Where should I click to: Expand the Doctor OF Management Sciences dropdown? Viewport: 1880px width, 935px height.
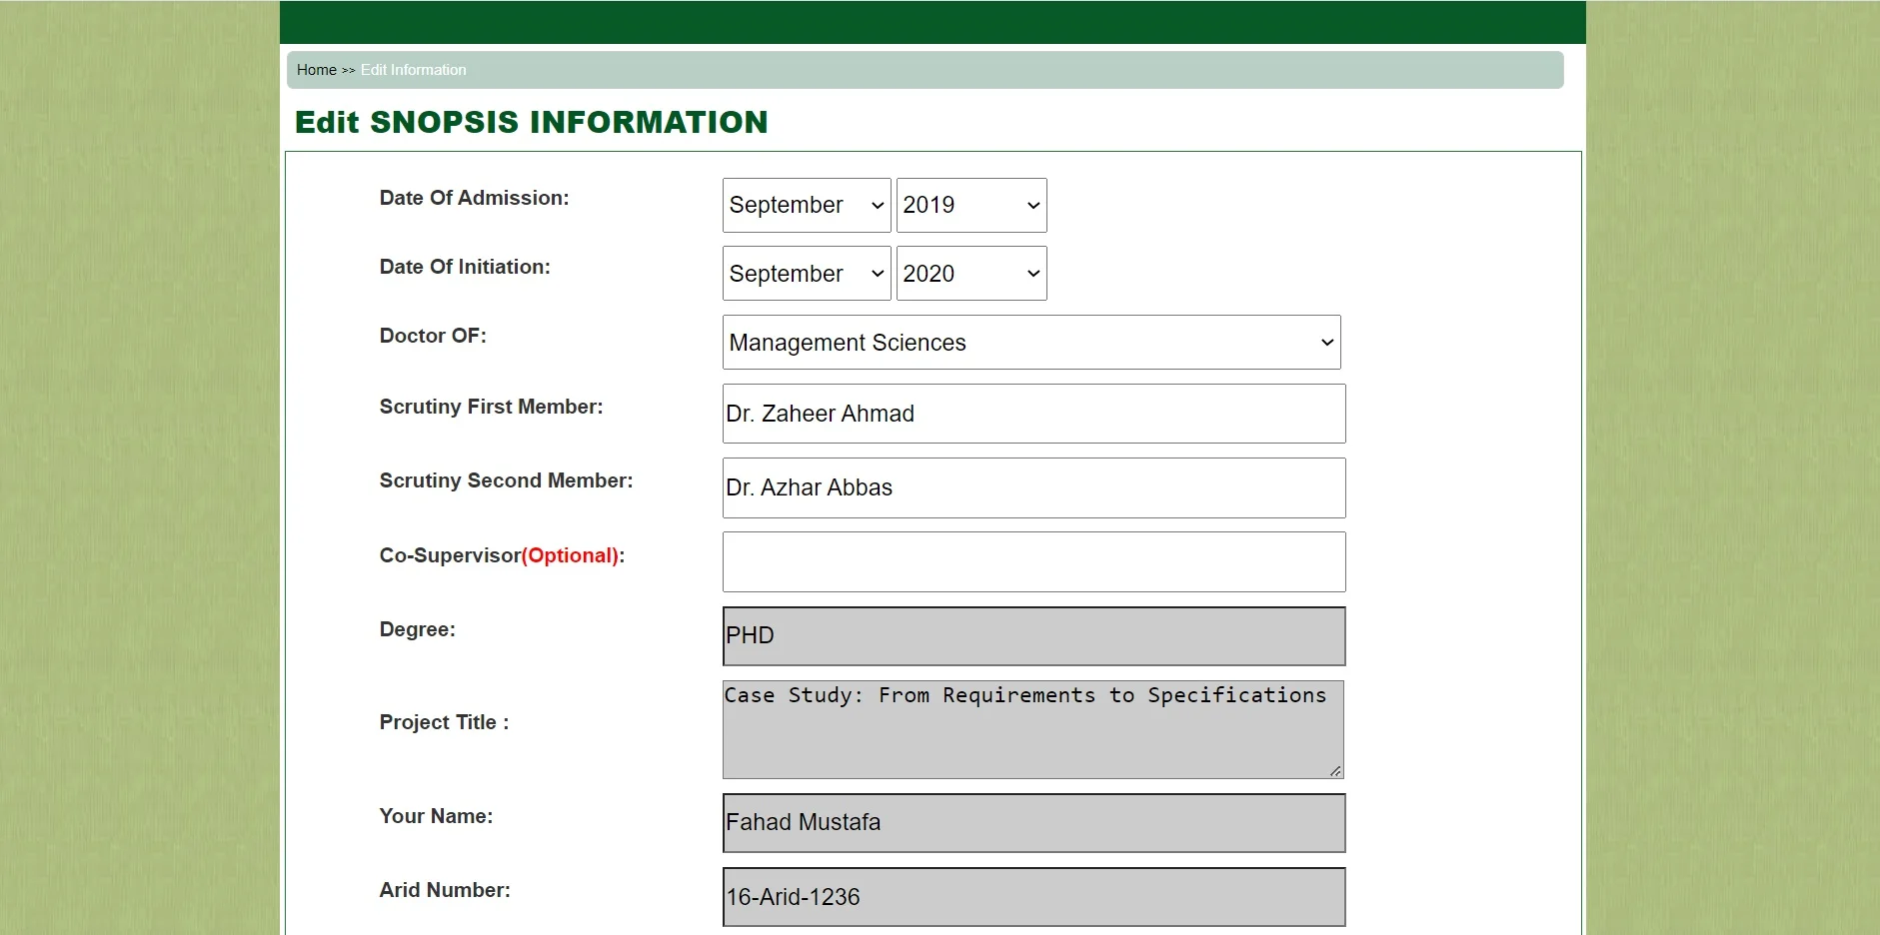1030,343
